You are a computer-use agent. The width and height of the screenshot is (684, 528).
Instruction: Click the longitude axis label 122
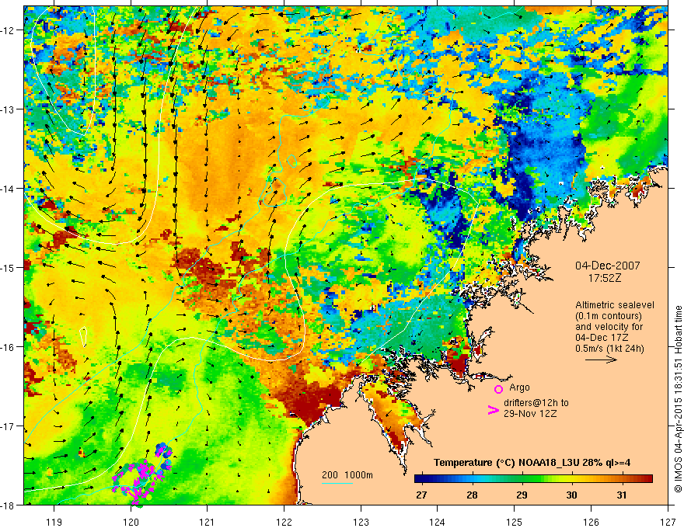coord(284,522)
